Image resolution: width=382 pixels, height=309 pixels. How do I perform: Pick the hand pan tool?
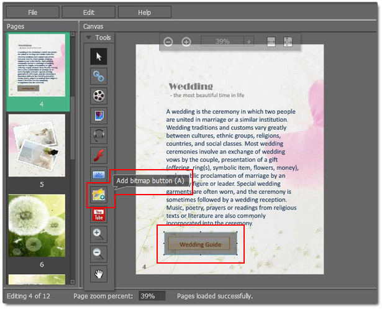click(x=99, y=274)
